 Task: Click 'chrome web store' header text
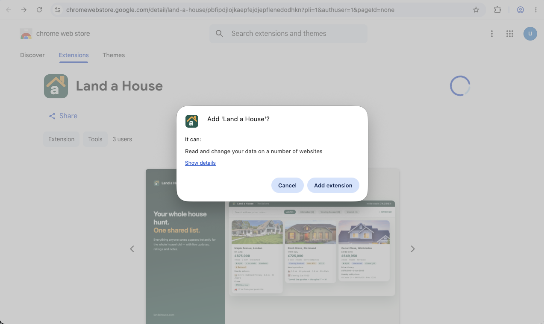(63, 34)
